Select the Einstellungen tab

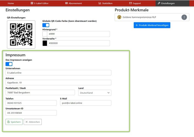tap(172, 3)
